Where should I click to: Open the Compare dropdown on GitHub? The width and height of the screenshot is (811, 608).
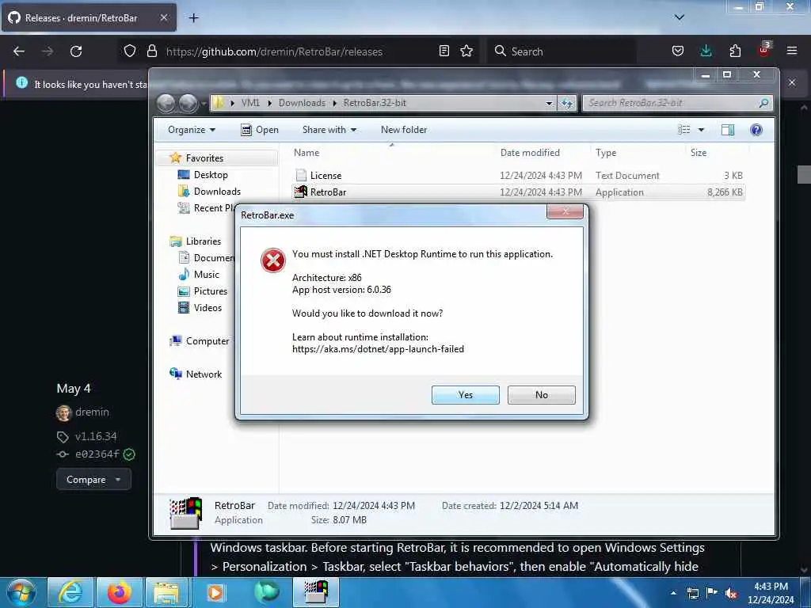tap(93, 479)
